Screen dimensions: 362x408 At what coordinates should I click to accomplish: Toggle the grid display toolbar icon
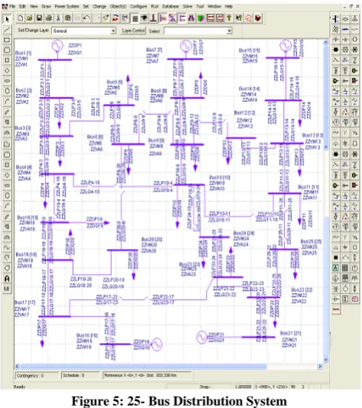coord(135,18)
